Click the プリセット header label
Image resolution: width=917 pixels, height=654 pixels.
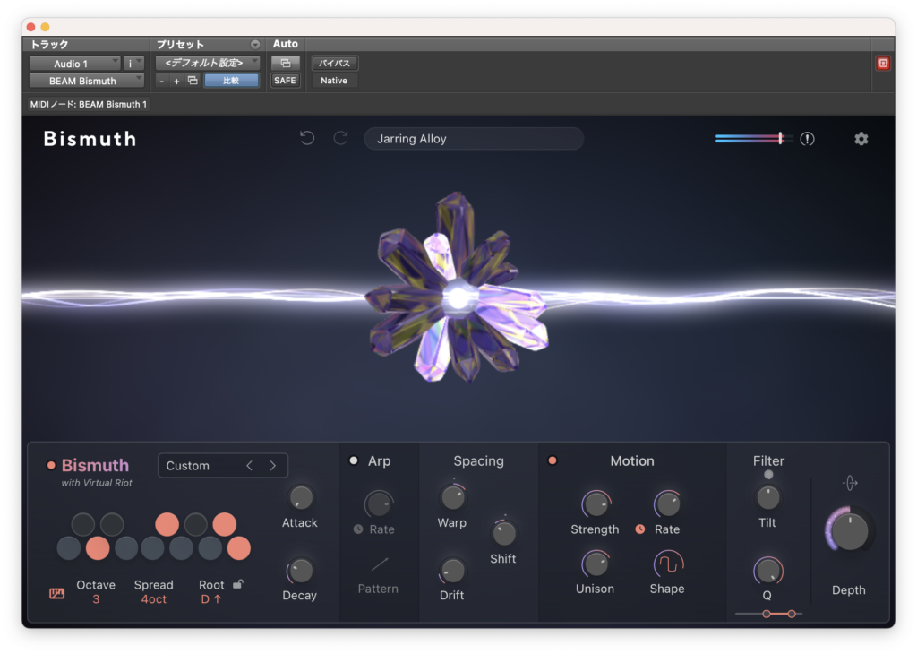click(x=180, y=45)
